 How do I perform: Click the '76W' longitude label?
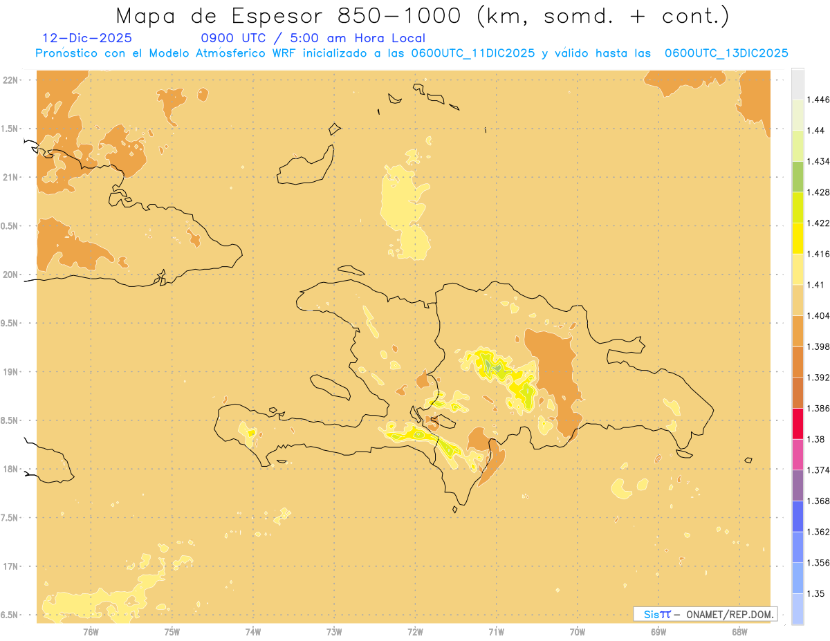pyautogui.click(x=91, y=632)
